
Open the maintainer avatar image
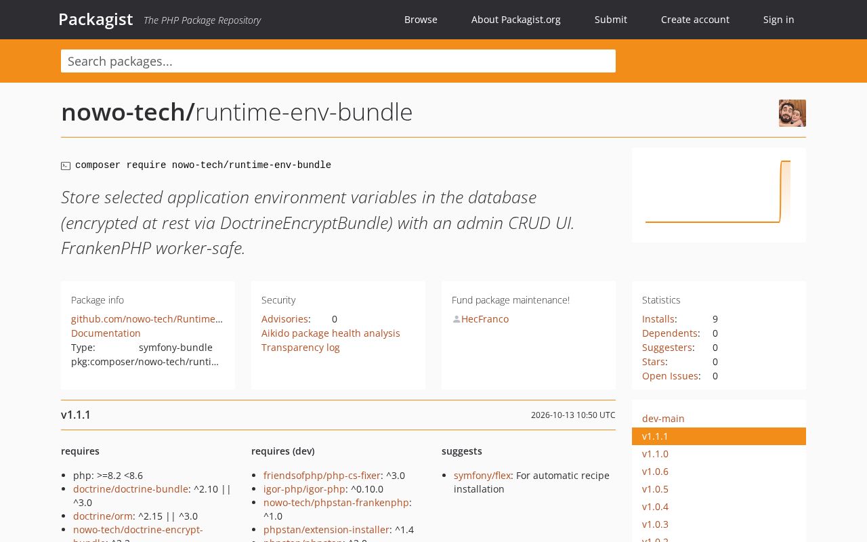coord(792,113)
